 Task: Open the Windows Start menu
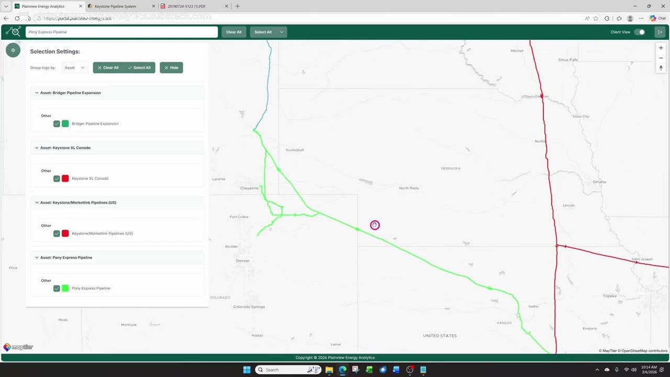tap(247, 370)
